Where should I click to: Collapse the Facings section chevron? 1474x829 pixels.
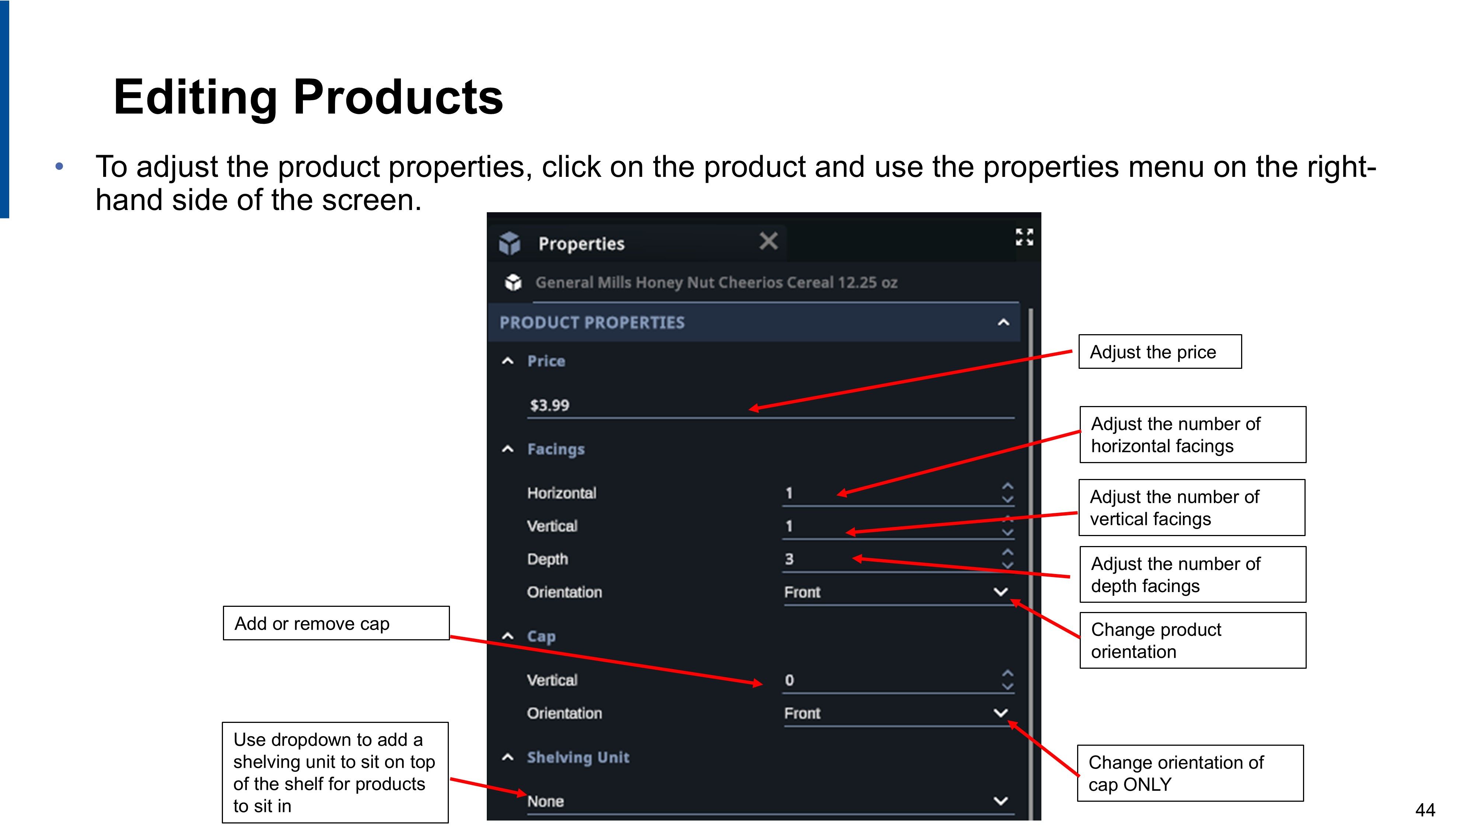coord(507,449)
